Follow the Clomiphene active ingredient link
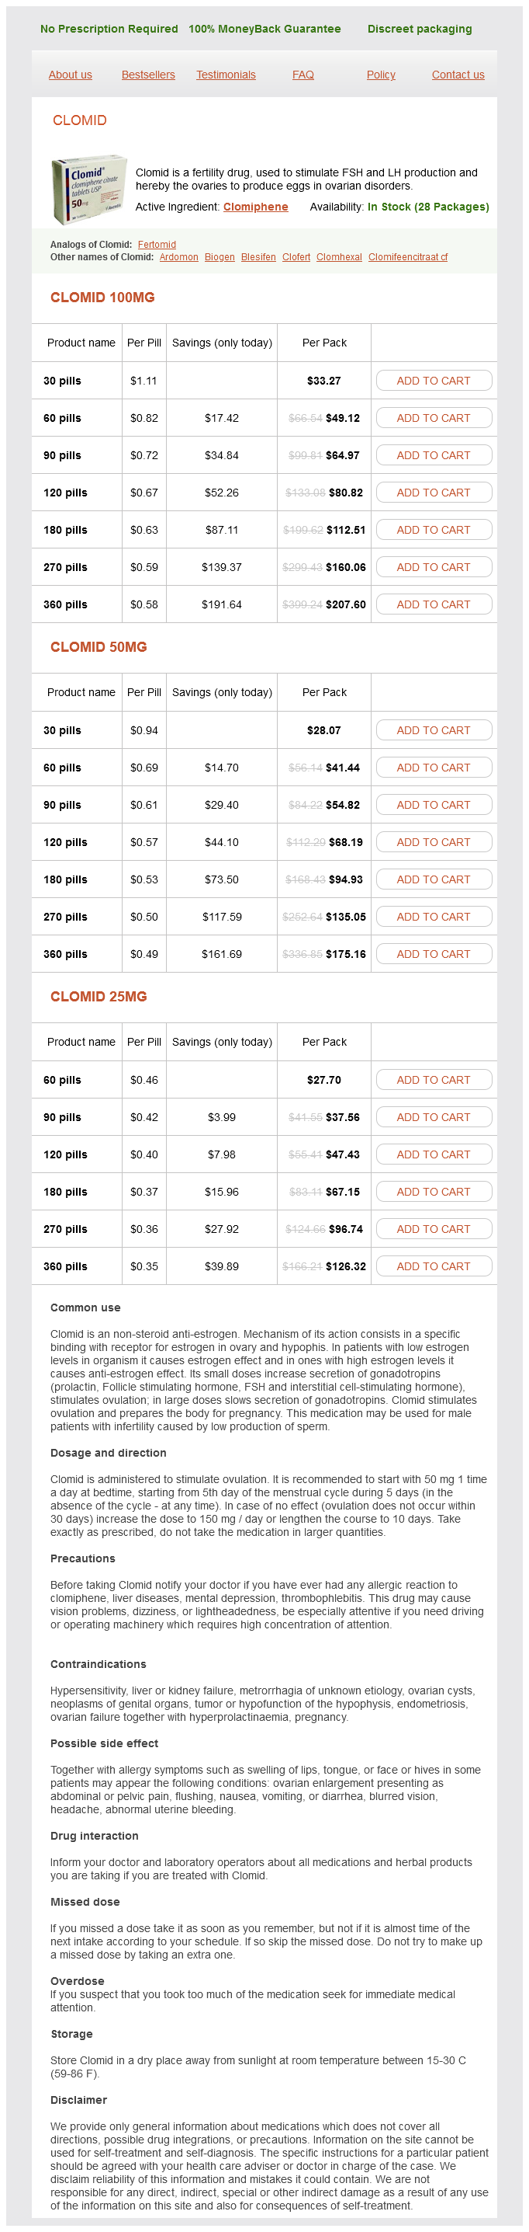The height and width of the screenshot is (2232, 529). [255, 207]
